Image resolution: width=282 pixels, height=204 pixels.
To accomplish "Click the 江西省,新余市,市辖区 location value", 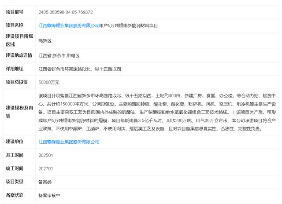I will pos(59,55).
